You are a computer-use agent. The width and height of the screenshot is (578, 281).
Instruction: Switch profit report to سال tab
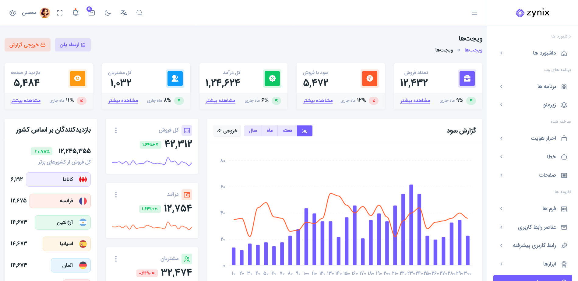coord(253,131)
